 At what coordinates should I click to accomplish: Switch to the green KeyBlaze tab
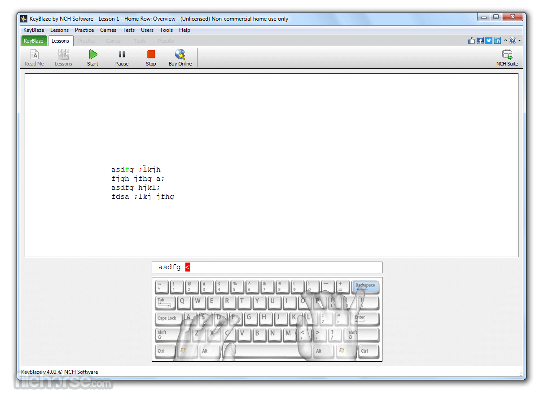tap(34, 41)
